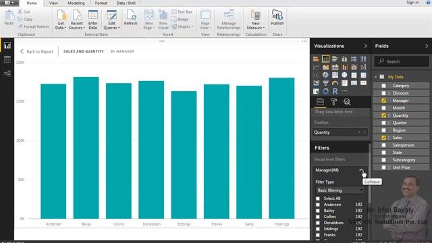This screenshot has width=432, height=243.
Task: Tick Select All in Manager filter
Action: pyautogui.click(x=318, y=198)
